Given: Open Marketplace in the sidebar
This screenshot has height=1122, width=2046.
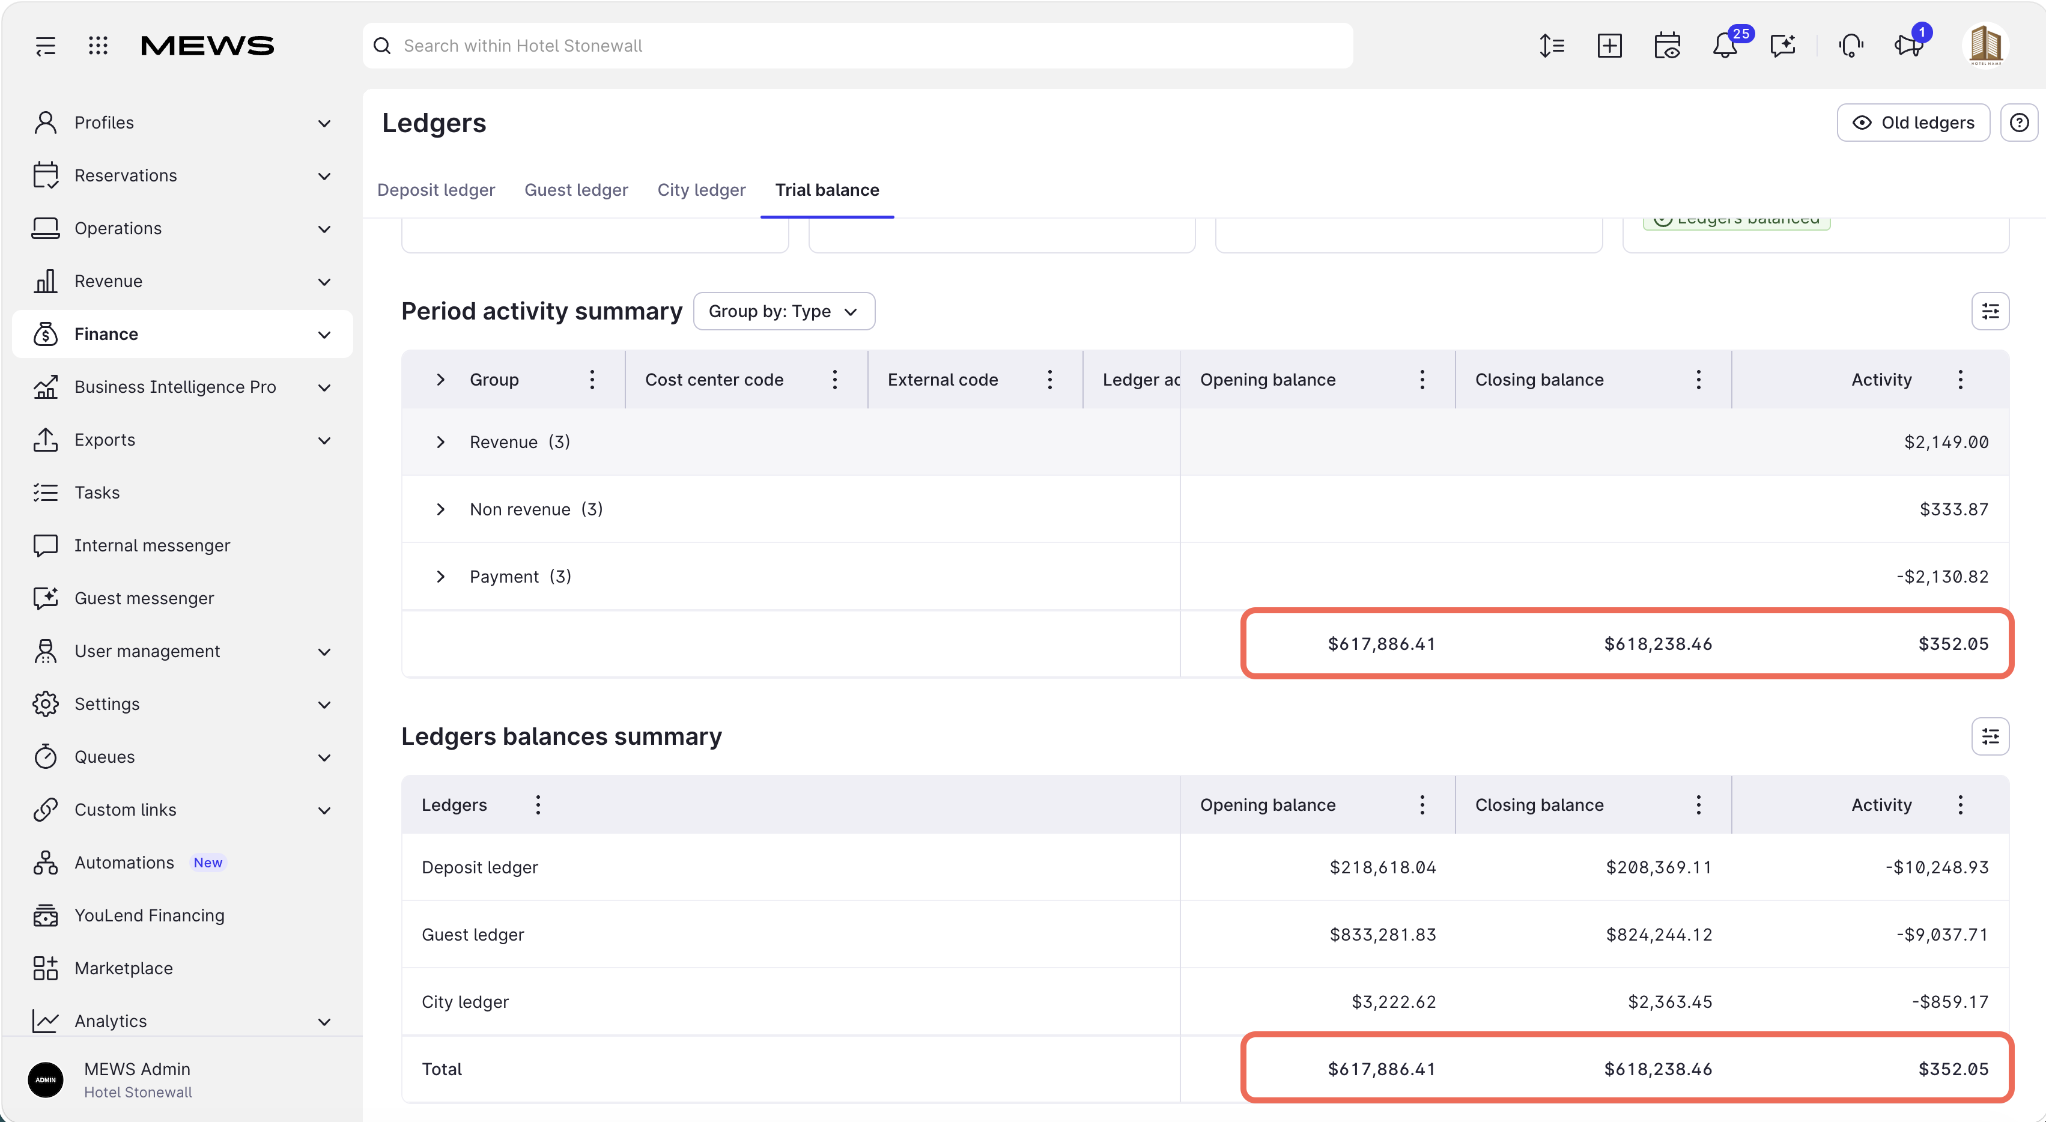Looking at the screenshot, I should click(x=182, y=968).
